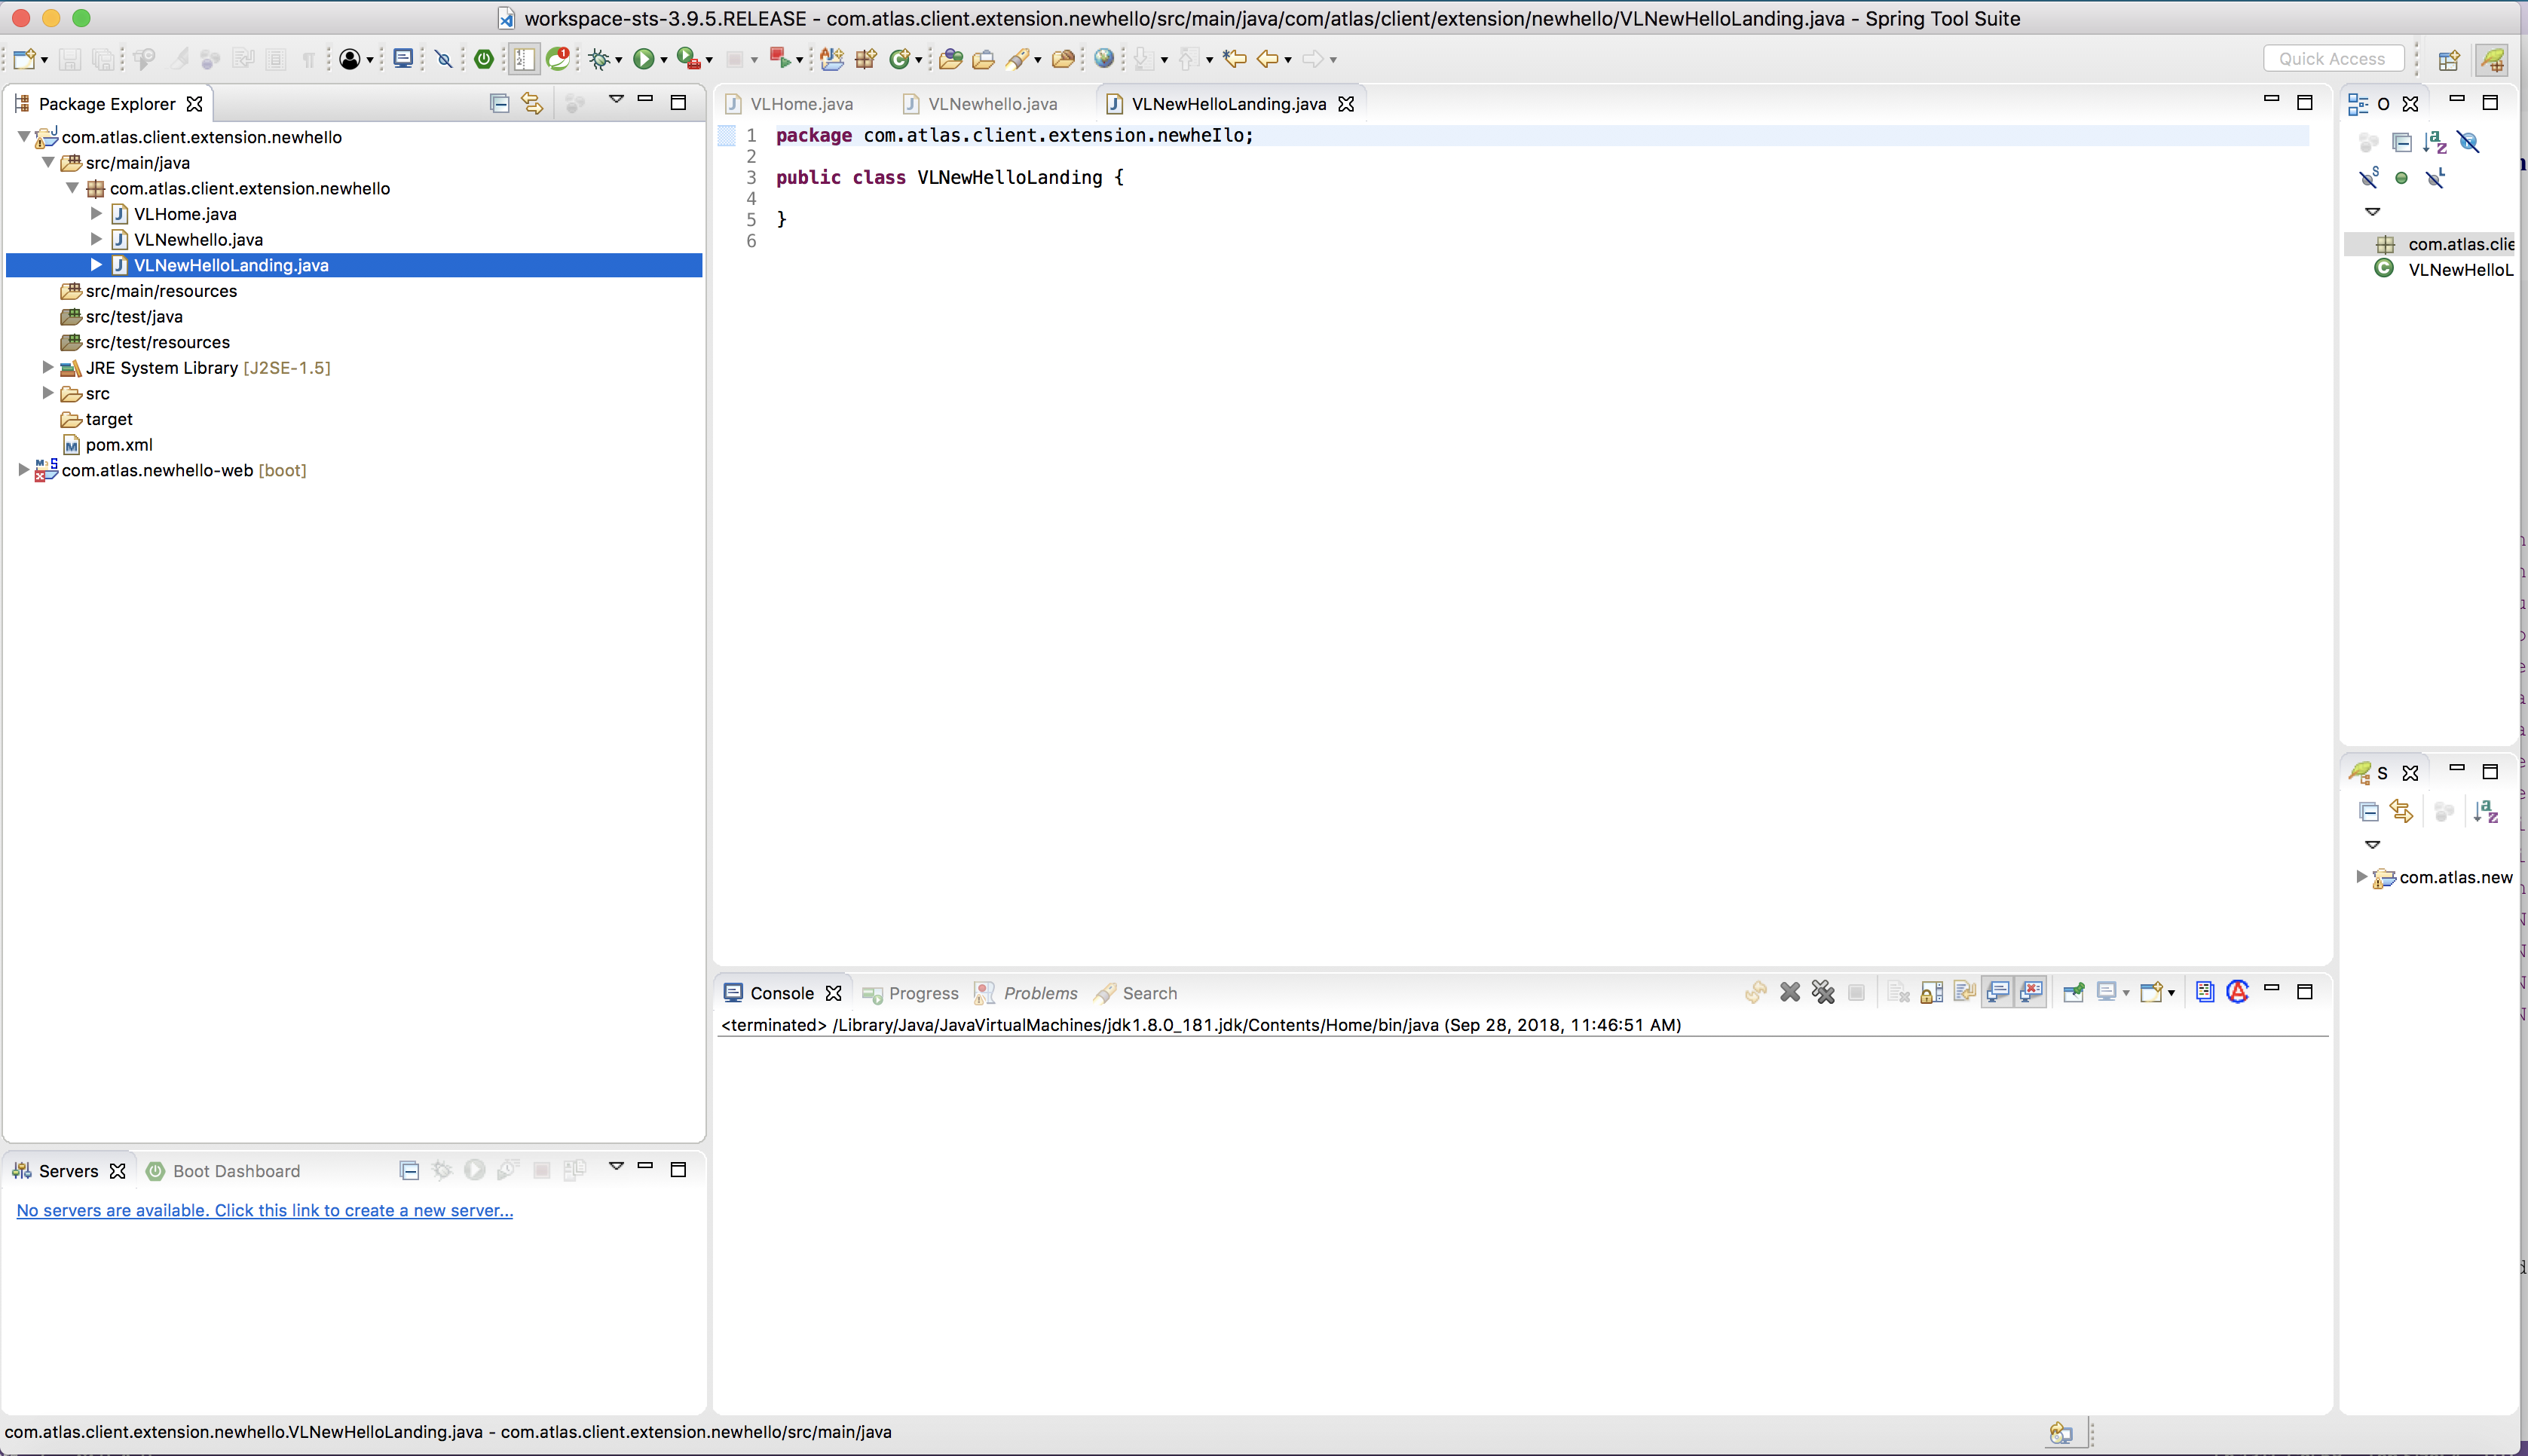Run the application with green play icon
The image size is (2528, 1456).
coord(644,59)
